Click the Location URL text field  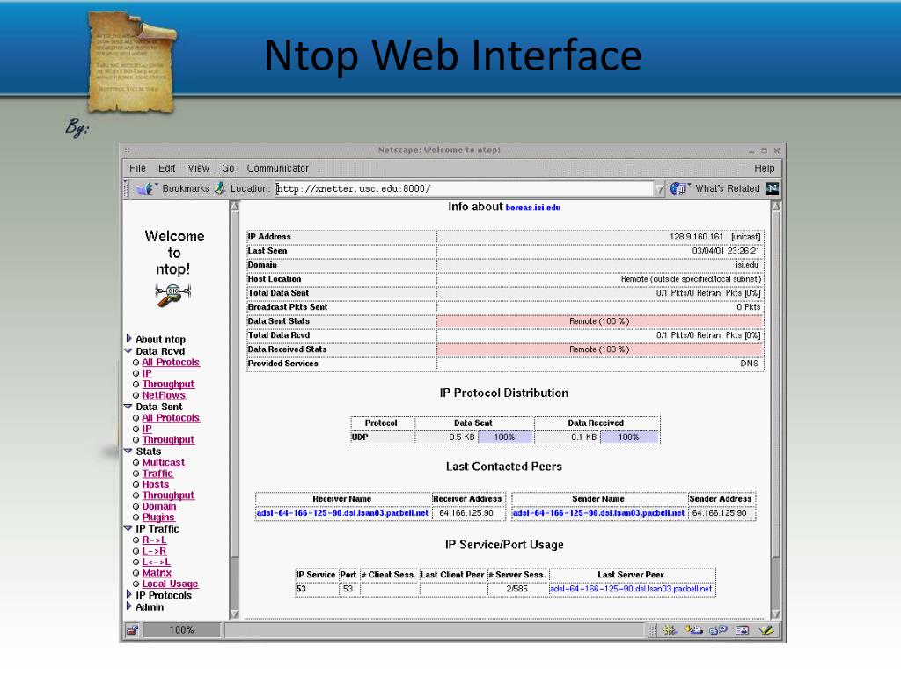465,188
